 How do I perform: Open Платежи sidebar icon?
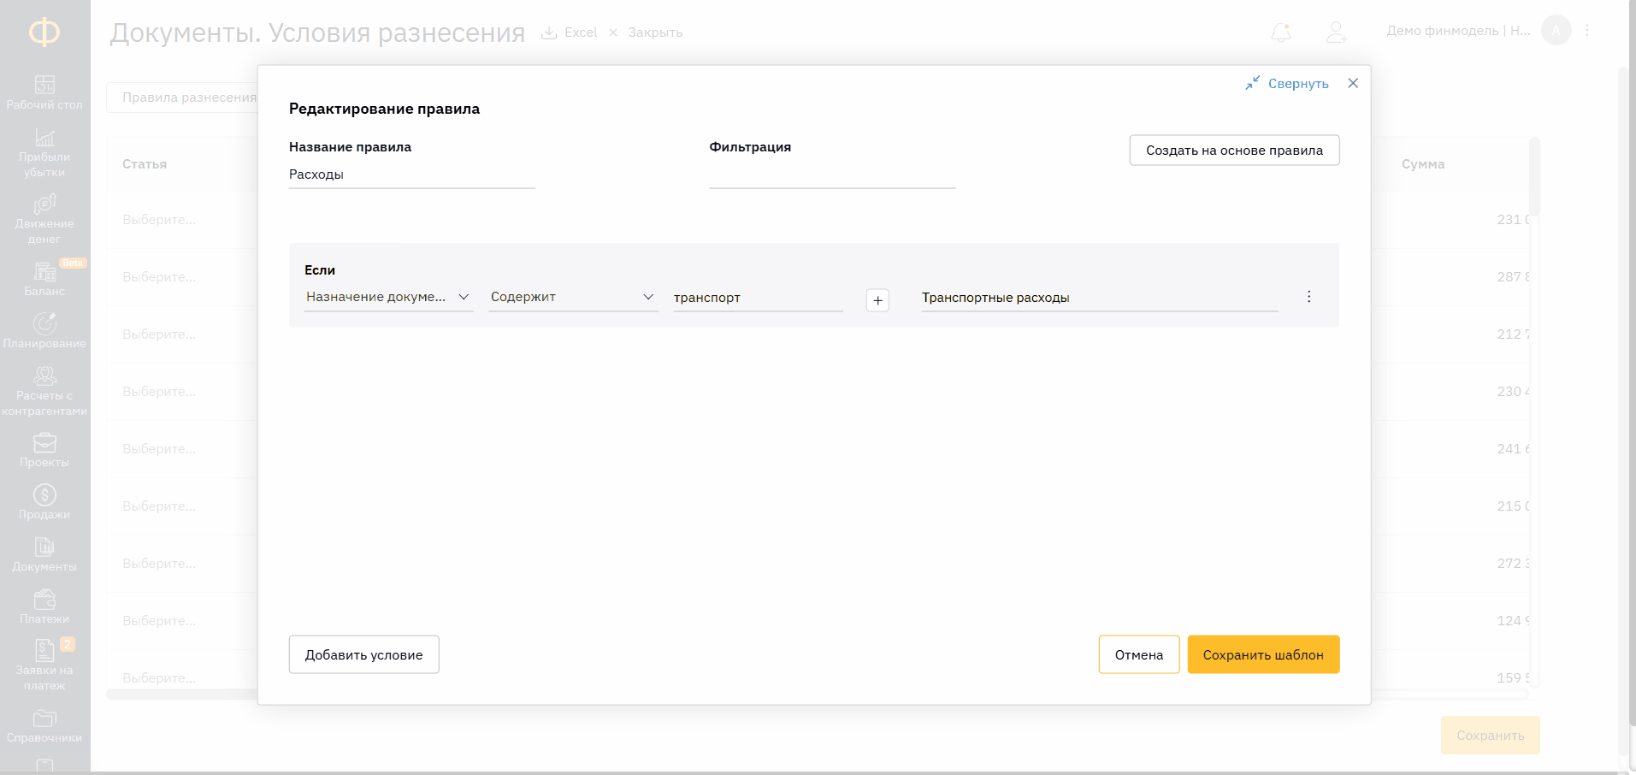tap(44, 606)
